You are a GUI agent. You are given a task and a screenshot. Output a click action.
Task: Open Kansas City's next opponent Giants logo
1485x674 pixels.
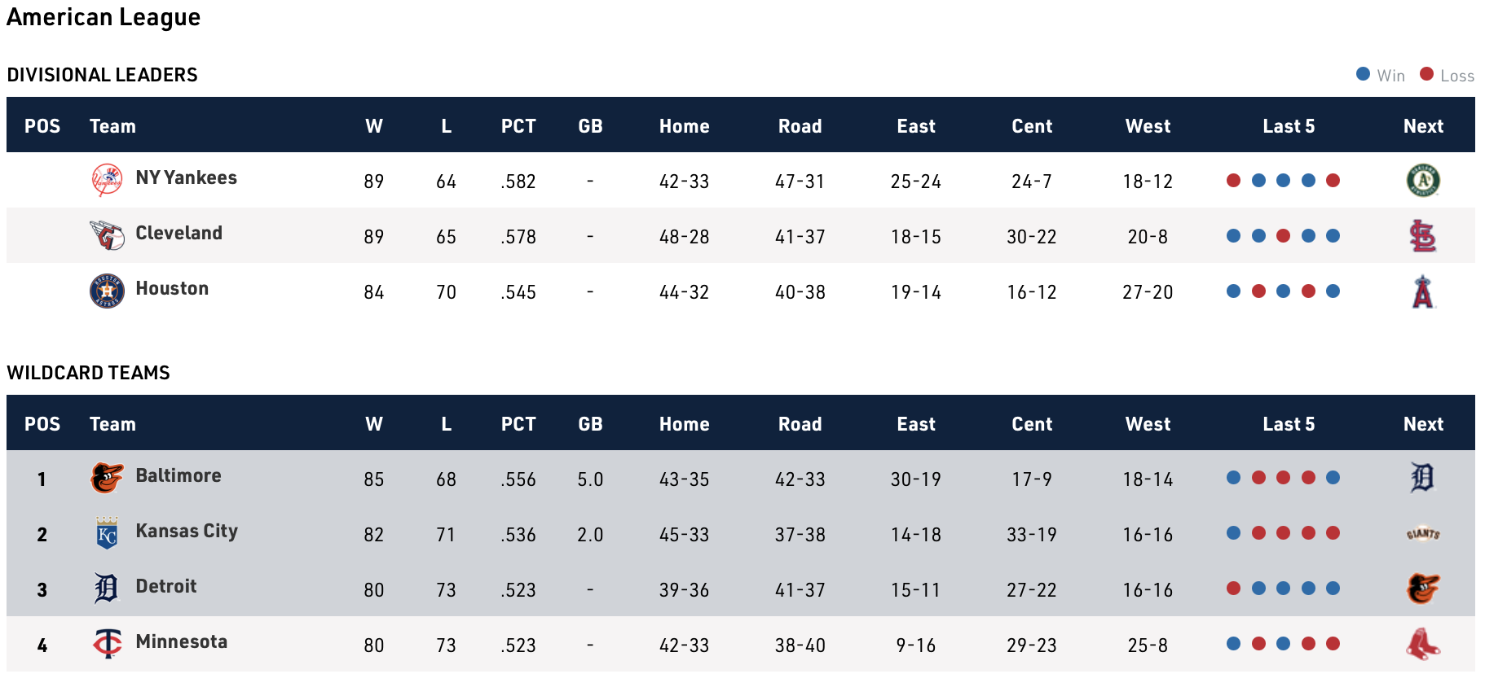1423,534
